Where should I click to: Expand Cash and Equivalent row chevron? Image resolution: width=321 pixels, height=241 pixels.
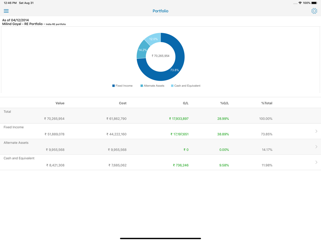pyautogui.click(x=316, y=162)
